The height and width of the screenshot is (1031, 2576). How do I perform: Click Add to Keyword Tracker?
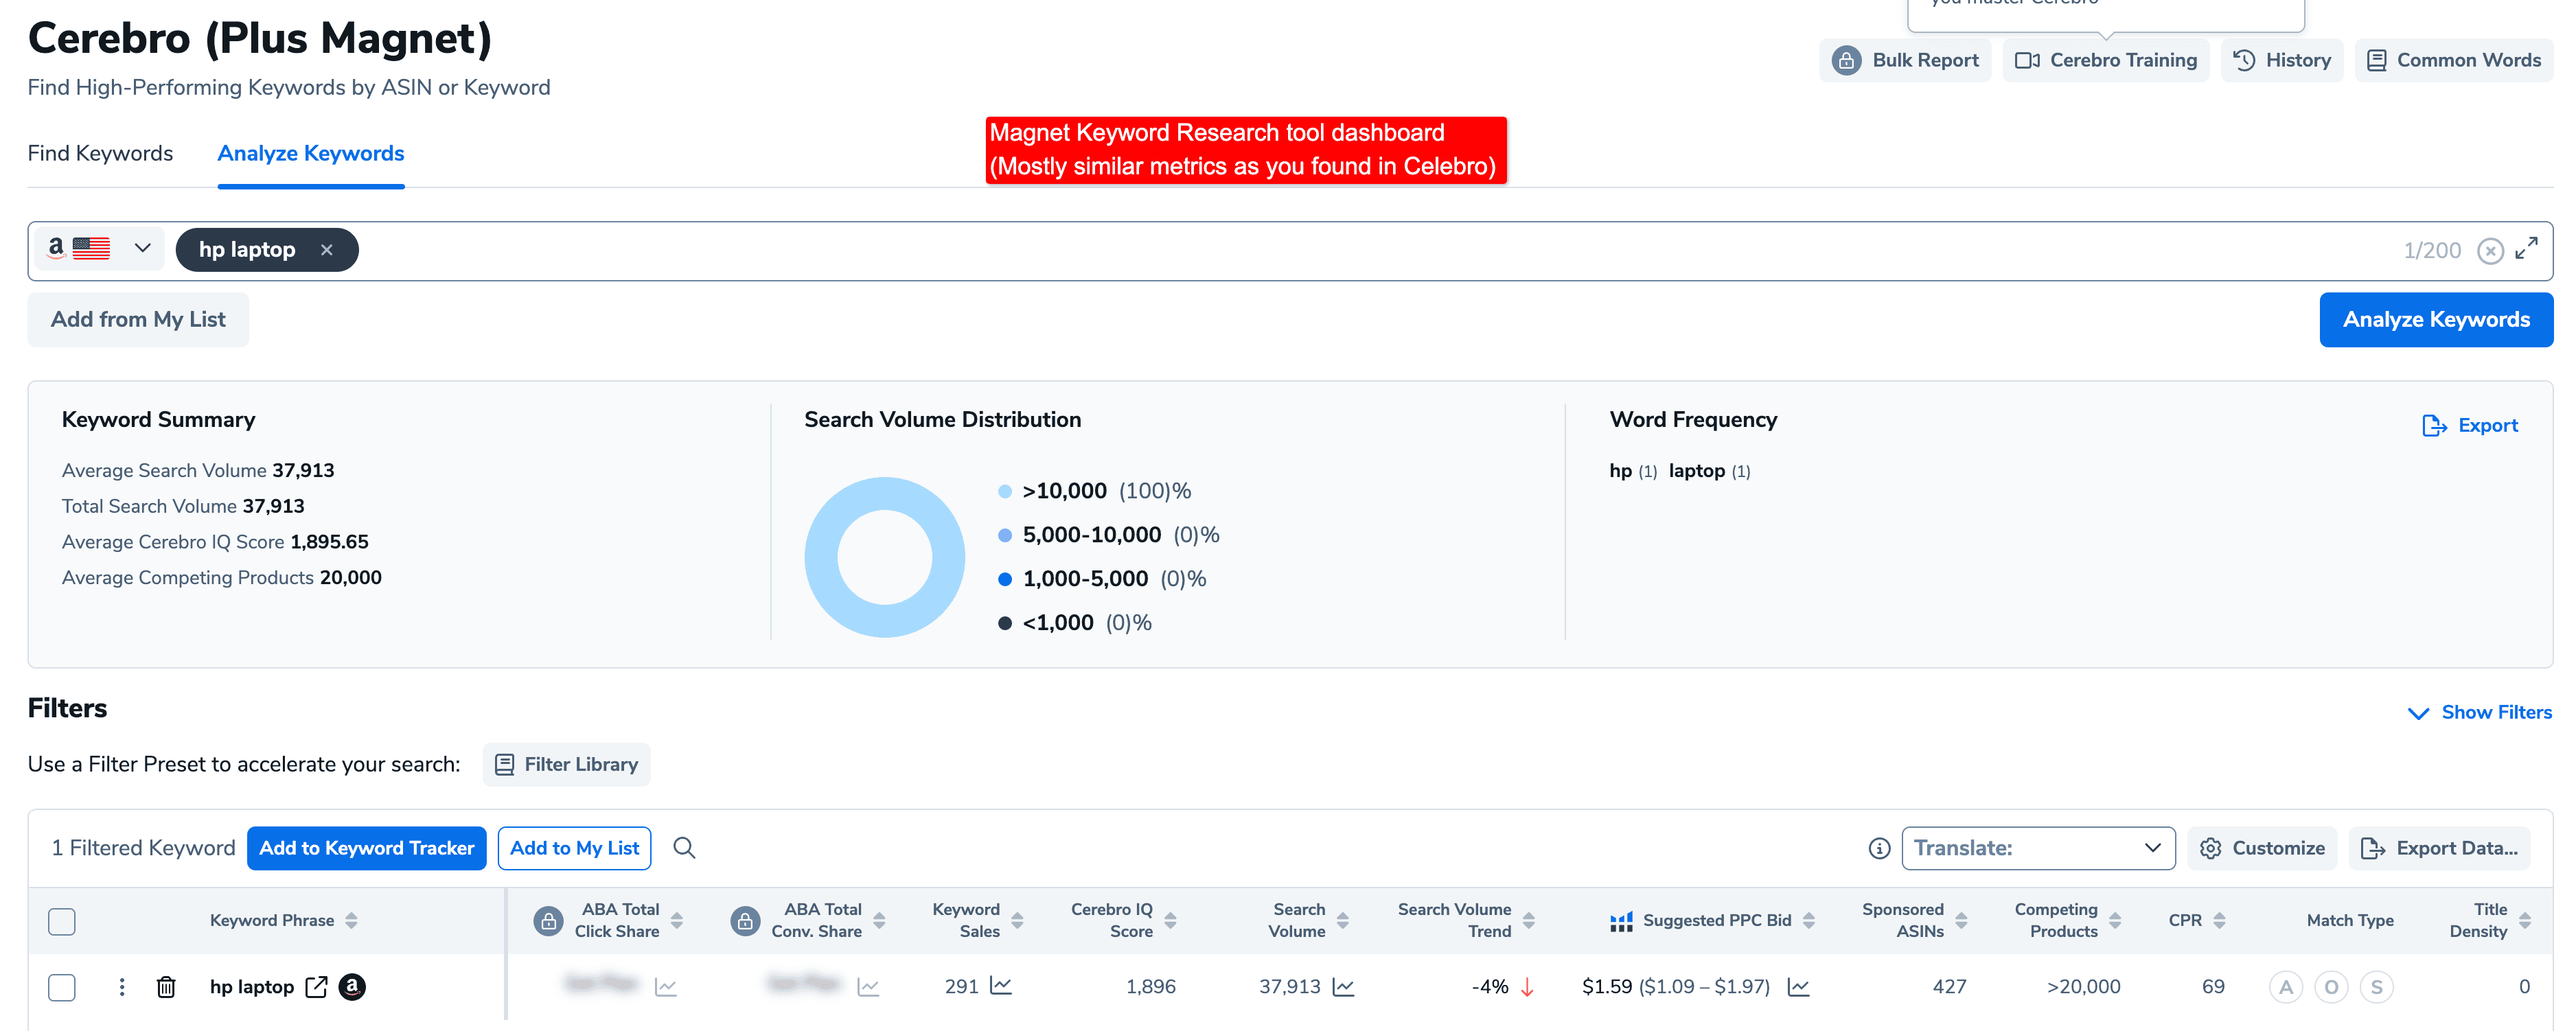[x=366, y=848]
